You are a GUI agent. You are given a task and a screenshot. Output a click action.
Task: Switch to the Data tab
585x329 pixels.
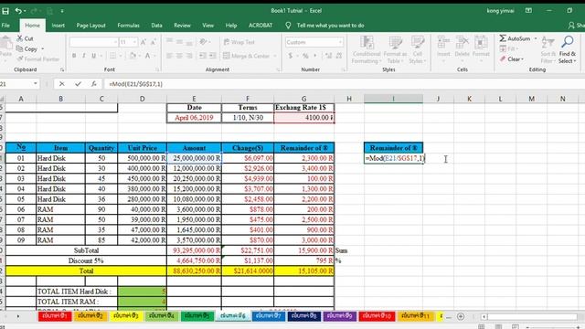(156, 26)
